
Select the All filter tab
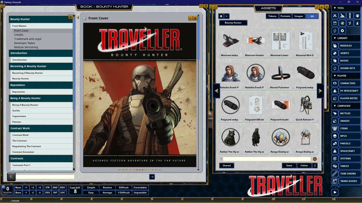tap(312, 16)
